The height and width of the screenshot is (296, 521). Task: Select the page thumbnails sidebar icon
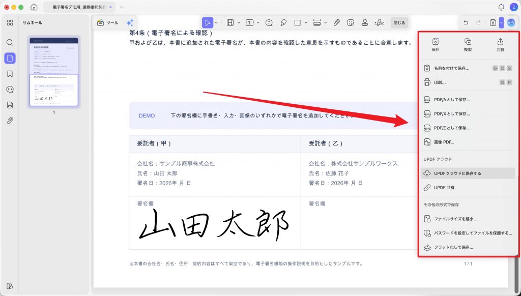pyautogui.click(x=10, y=58)
